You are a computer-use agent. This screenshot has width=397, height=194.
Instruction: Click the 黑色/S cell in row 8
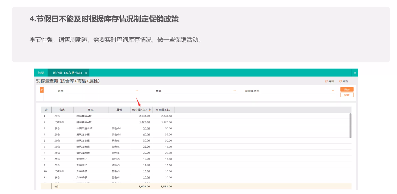(x=116, y=159)
